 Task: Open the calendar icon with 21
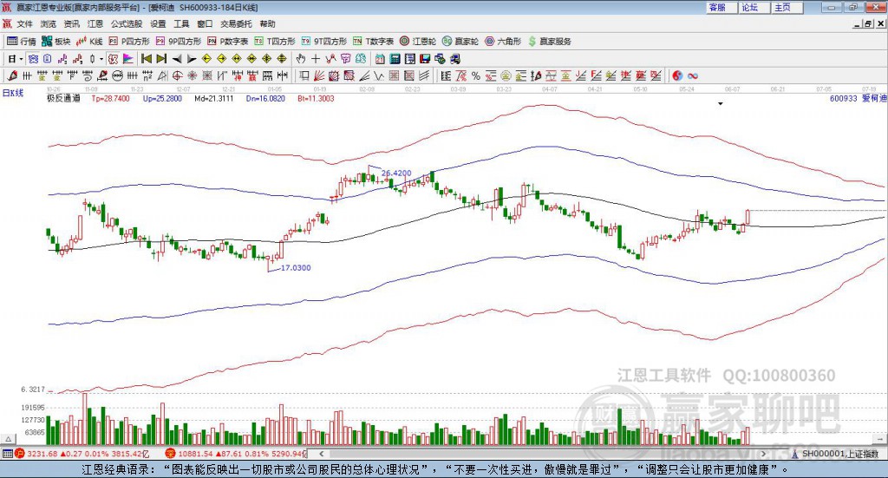click(380, 59)
